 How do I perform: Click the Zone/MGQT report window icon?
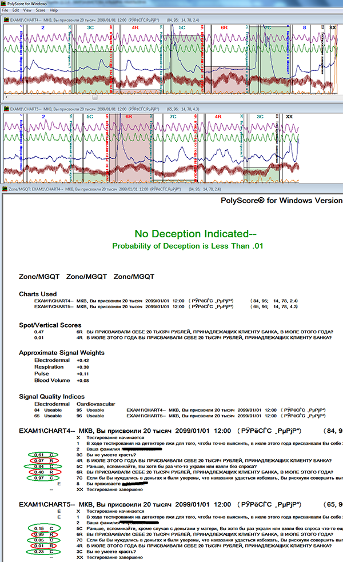pos(5,189)
